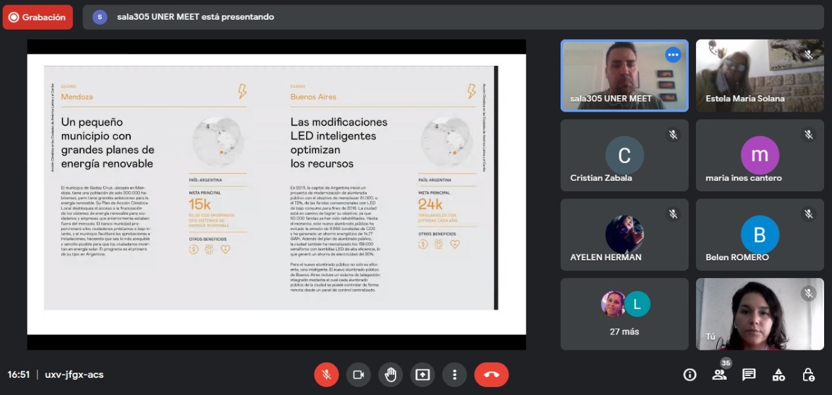This screenshot has width=832, height=395.
Task: Select the maria ines cantero tile
Action: (760, 155)
